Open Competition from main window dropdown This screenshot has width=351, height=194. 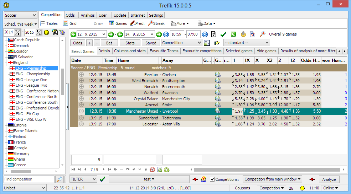(272, 179)
